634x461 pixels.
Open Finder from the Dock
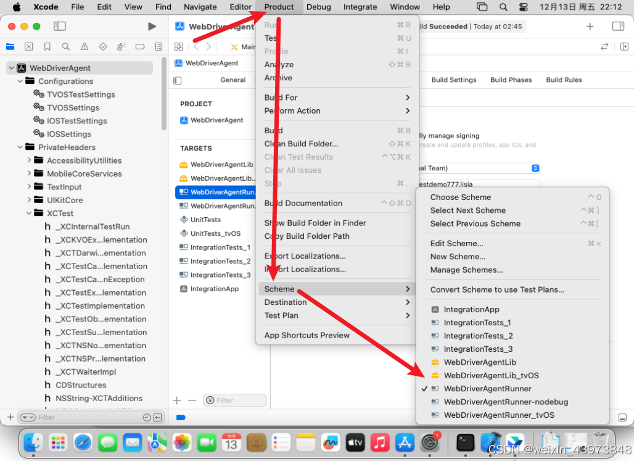[33, 442]
